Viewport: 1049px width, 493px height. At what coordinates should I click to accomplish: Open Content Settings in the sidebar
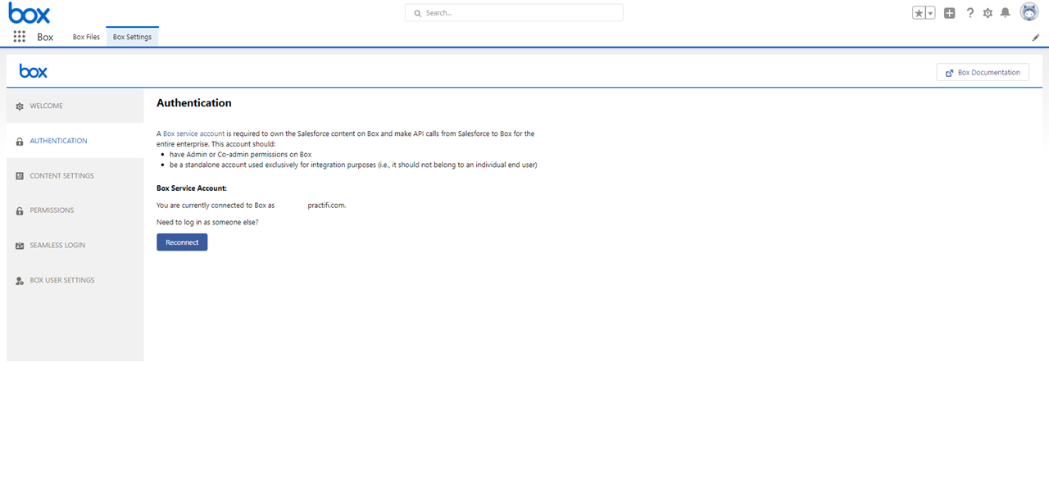(x=75, y=176)
